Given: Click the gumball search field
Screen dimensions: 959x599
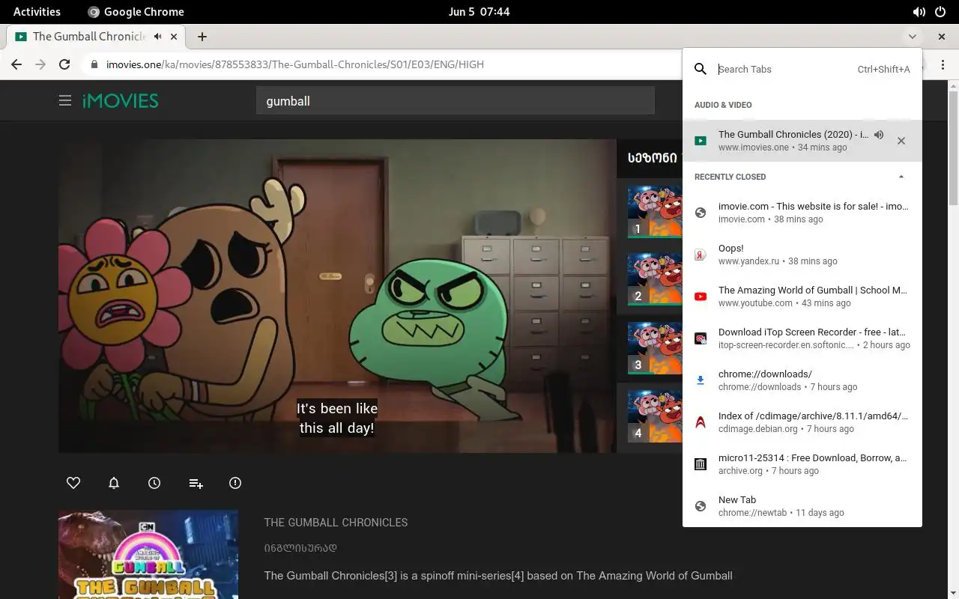Looking at the screenshot, I should pos(456,100).
